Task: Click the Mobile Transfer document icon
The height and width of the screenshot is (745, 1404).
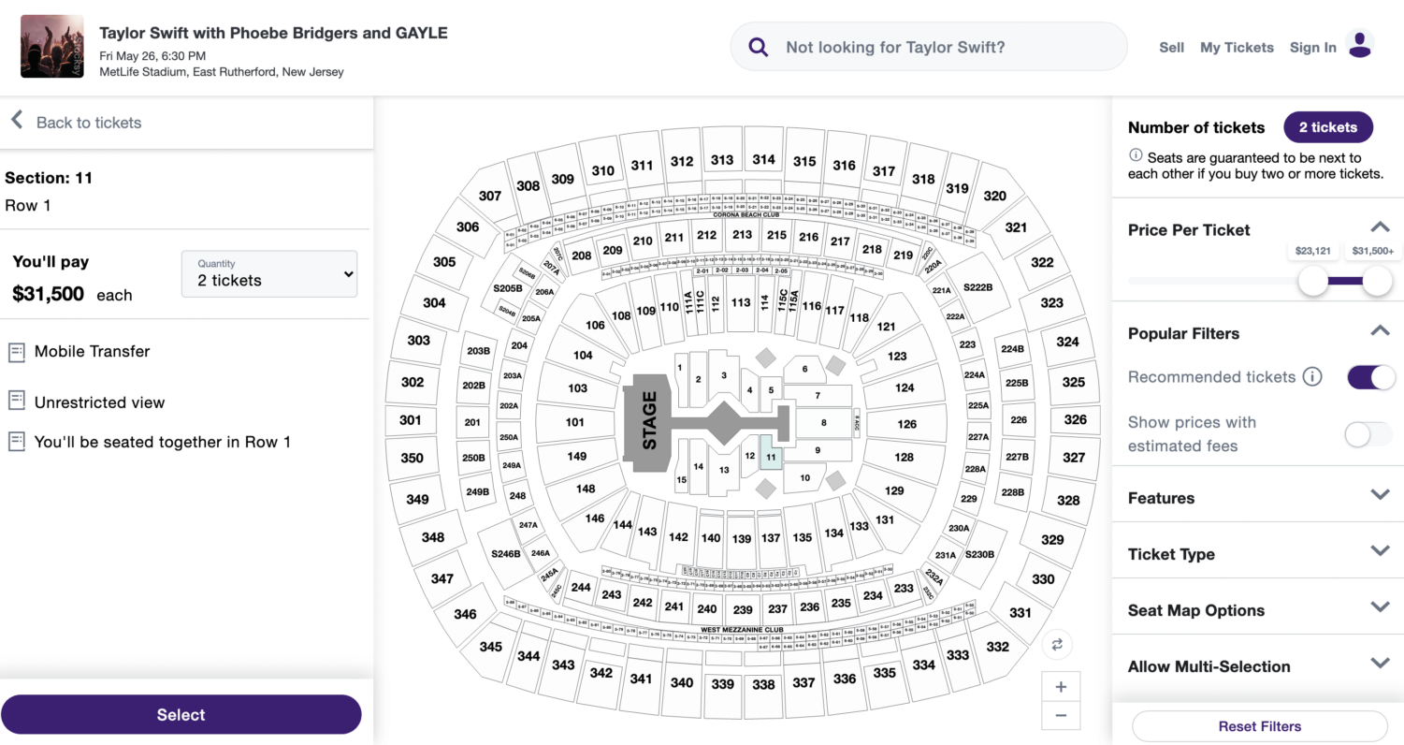Action: pos(16,353)
